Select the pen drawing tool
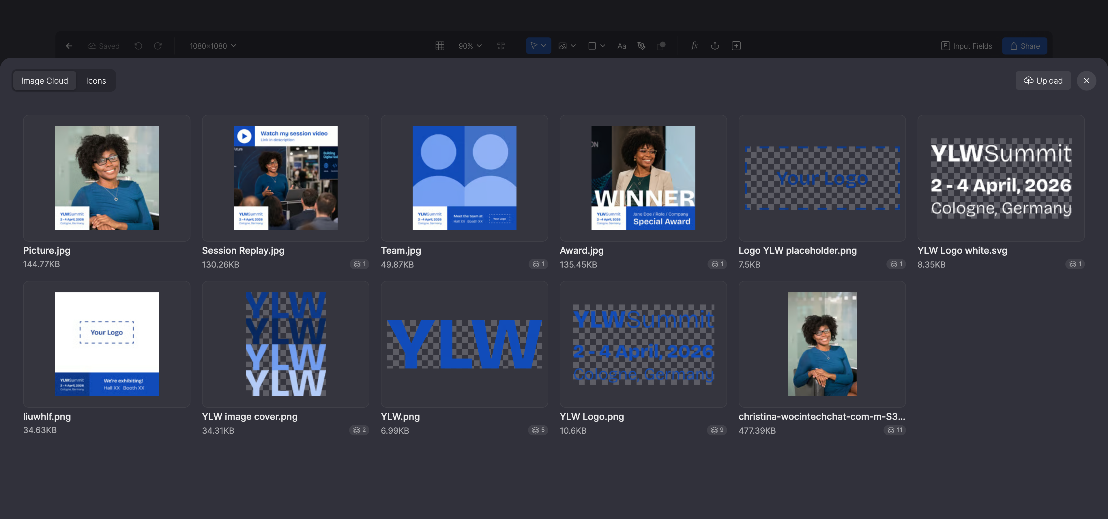The width and height of the screenshot is (1108, 519). (641, 46)
